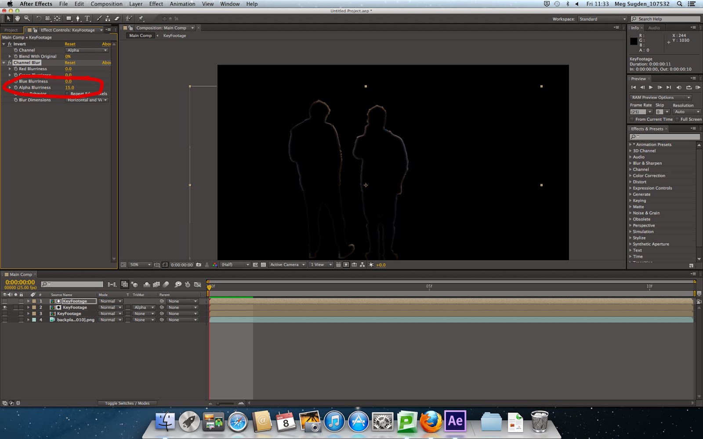The width and height of the screenshot is (703, 439).
Task: Switch to the Audio panel tab
Action: coord(654,28)
